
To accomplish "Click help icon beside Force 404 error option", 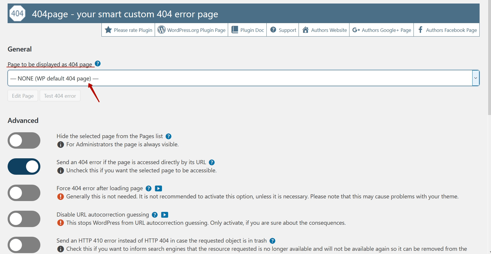I will tap(149, 188).
